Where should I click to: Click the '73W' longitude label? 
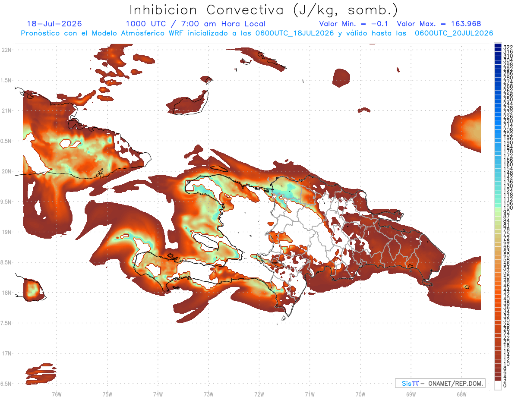point(208,394)
